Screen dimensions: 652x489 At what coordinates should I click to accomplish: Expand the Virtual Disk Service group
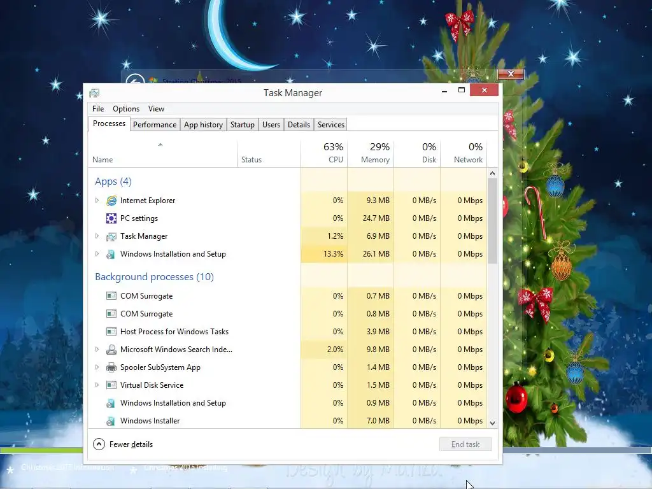[97, 385]
